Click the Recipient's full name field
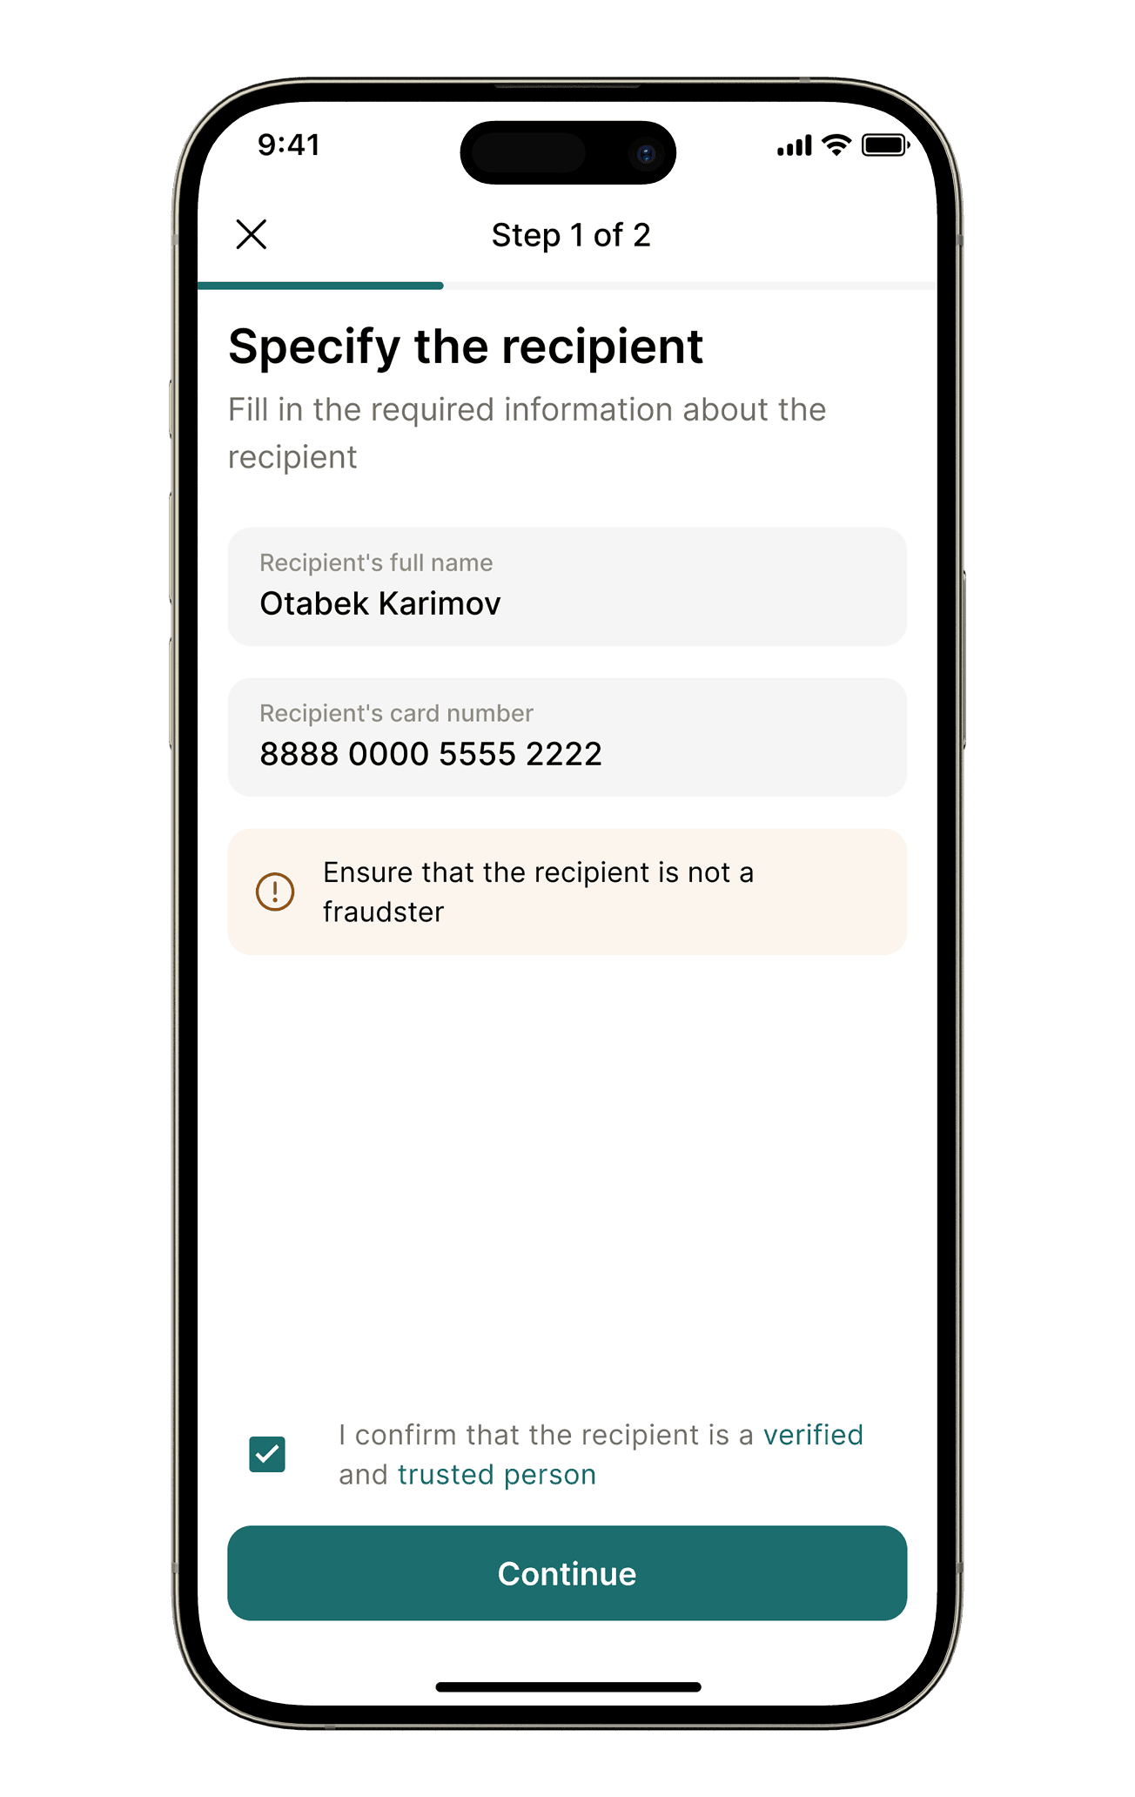Viewport: 1135px width, 1797px height. [x=567, y=587]
